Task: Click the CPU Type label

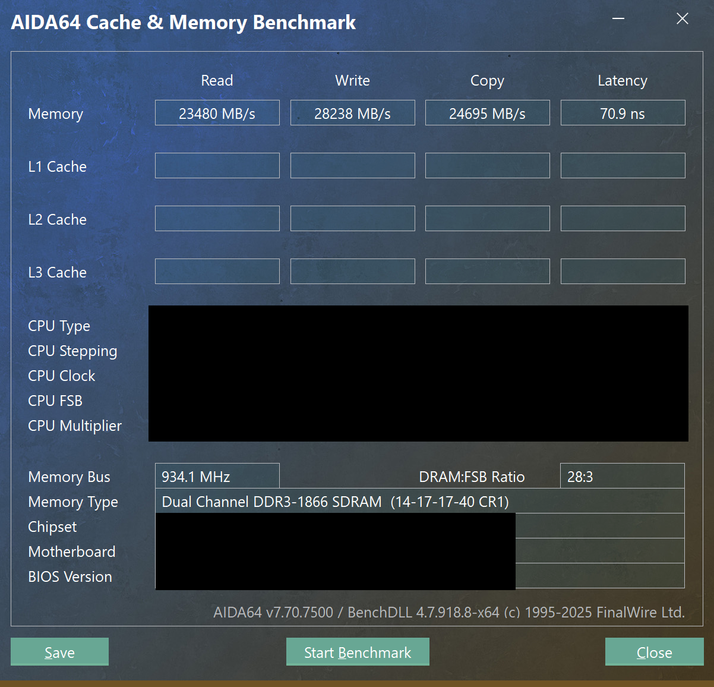Action: tap(59, 326)
